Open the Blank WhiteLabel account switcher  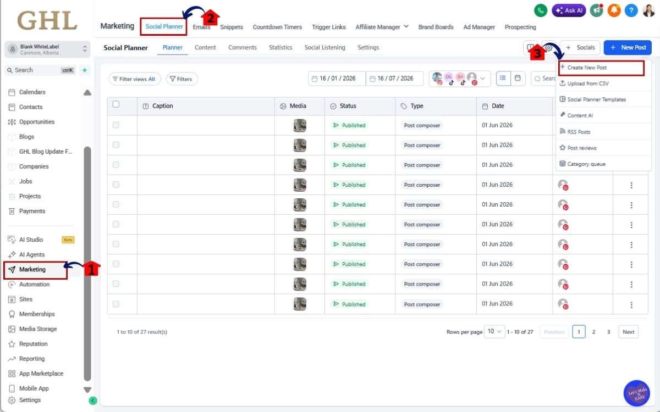point(47,49)
